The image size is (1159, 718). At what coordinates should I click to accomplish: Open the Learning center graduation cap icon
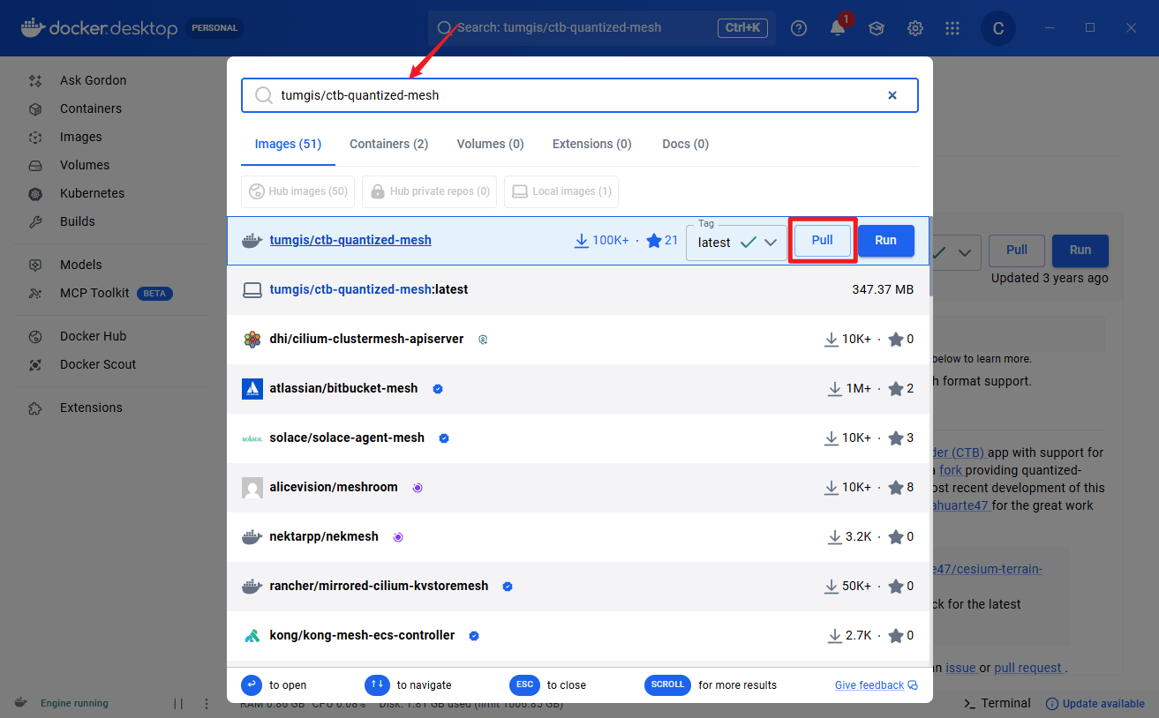click(x=876, y=28)
